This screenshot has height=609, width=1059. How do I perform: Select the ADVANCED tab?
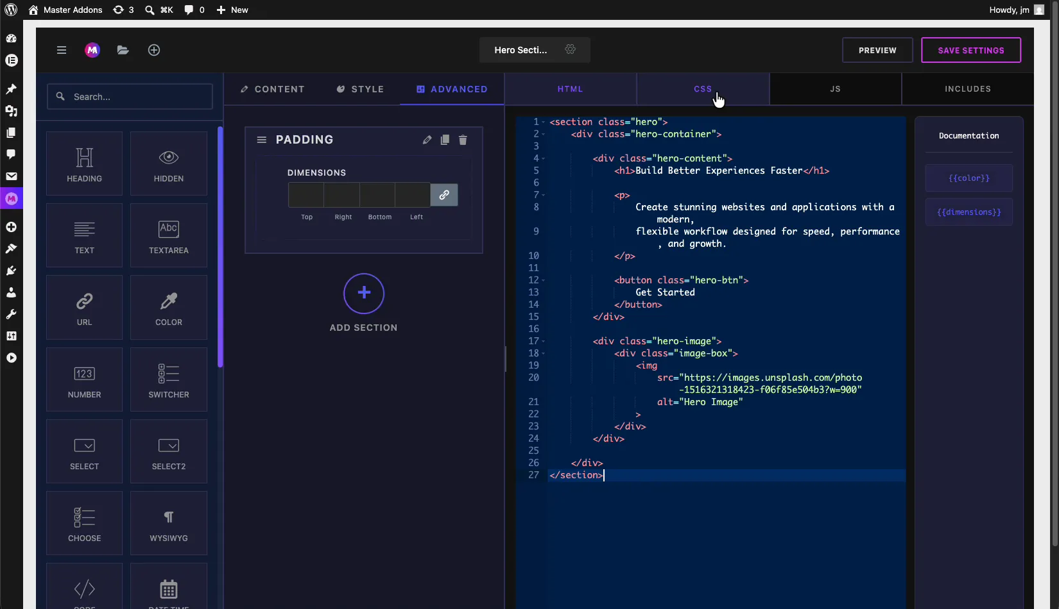(452, 89)
